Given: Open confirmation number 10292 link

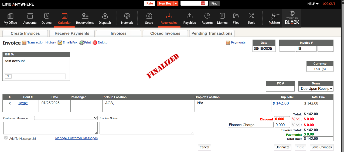Looking at the screenshot, I should click(x=23, y=103).
